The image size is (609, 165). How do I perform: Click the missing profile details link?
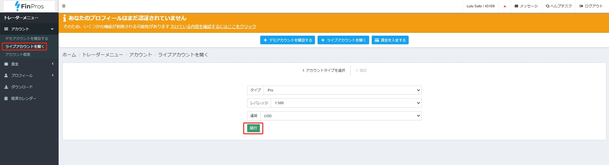[x=213, y=26]
